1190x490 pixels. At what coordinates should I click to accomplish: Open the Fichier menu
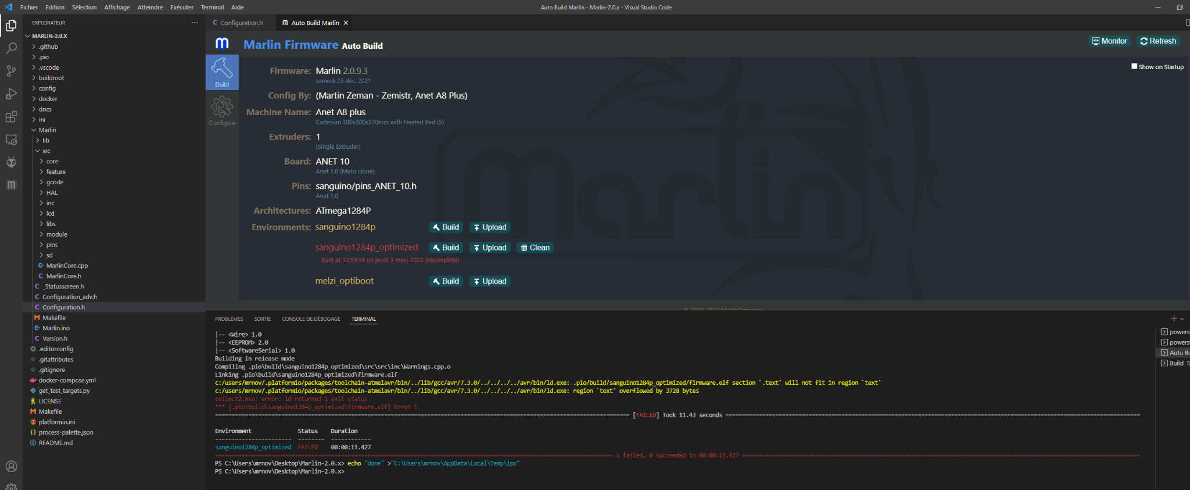[x=29, y=7]
